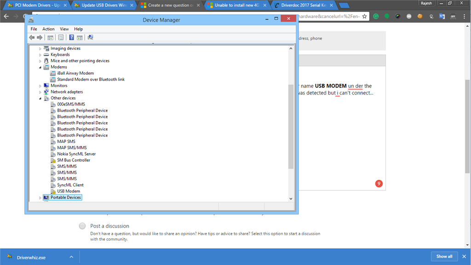Click Device Manager tree scrollbar thumb
Screen dimensions: 471x265
(291, 126)
